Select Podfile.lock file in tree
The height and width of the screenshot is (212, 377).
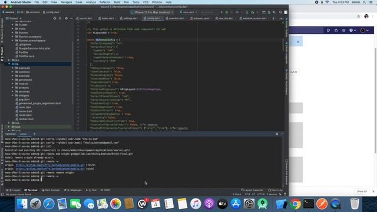[27, 57]
